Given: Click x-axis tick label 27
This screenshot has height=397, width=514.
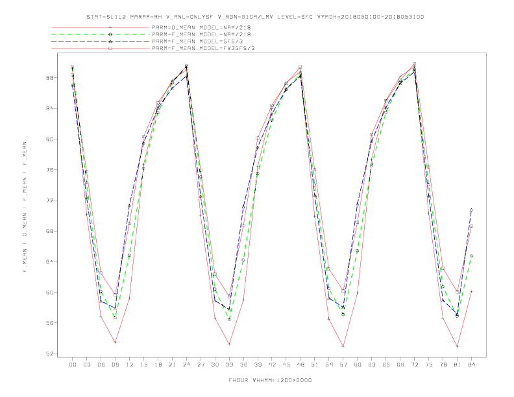Looking at the screenshot, I should [201, 365].
